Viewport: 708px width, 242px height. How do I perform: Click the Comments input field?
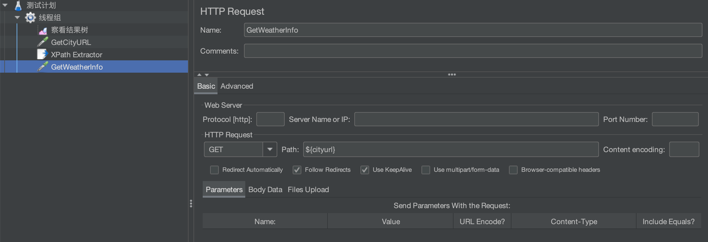(473, 51)
